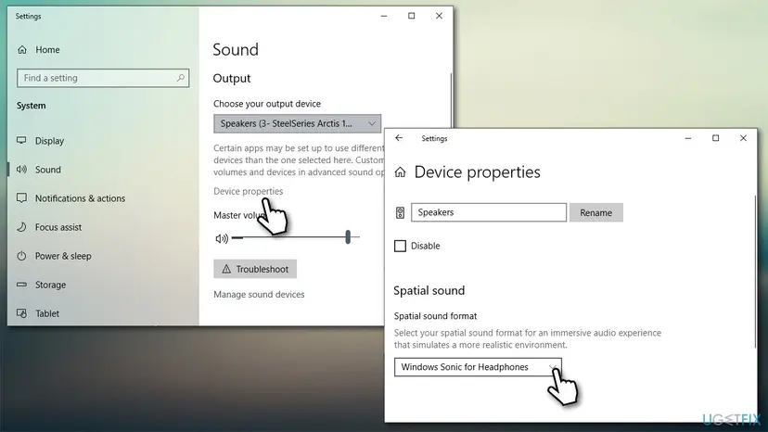Viewport: 768px width, 432px height.
Task: Select Display in the sidebar
Action: pyautogui.click(x=49, y=141)
